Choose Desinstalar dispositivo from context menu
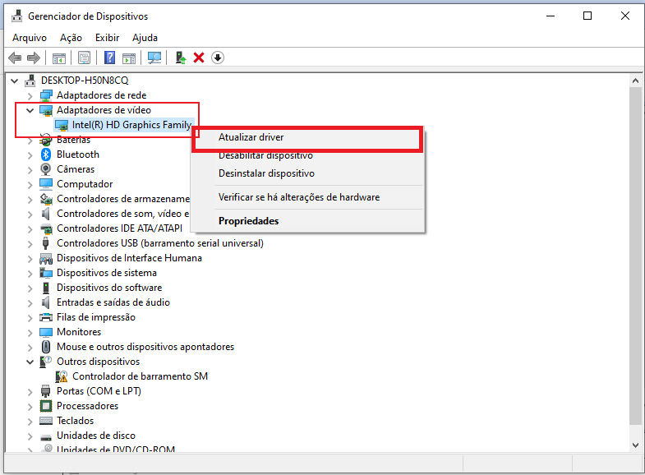Screen dimensions: 645x475 (x=307, y=173)
